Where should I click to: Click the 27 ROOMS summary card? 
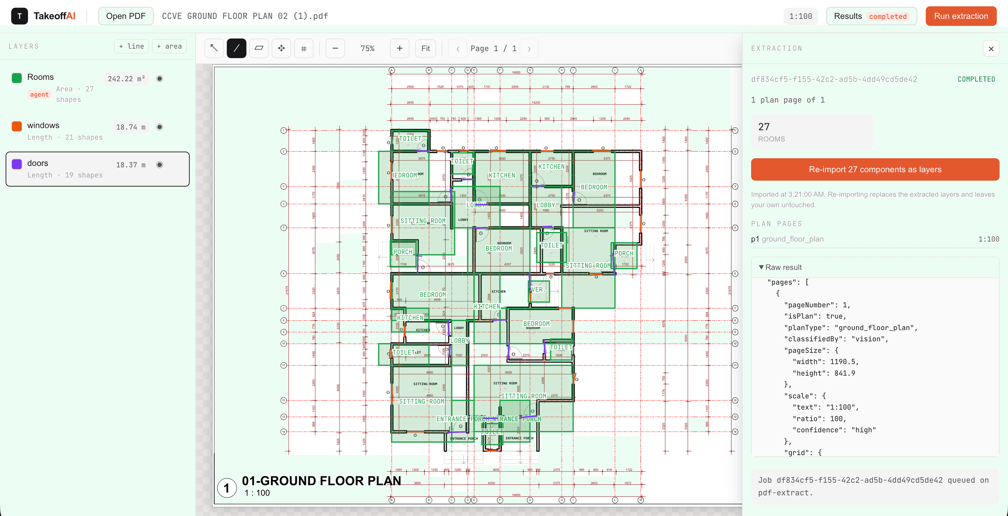coord(812,132)
